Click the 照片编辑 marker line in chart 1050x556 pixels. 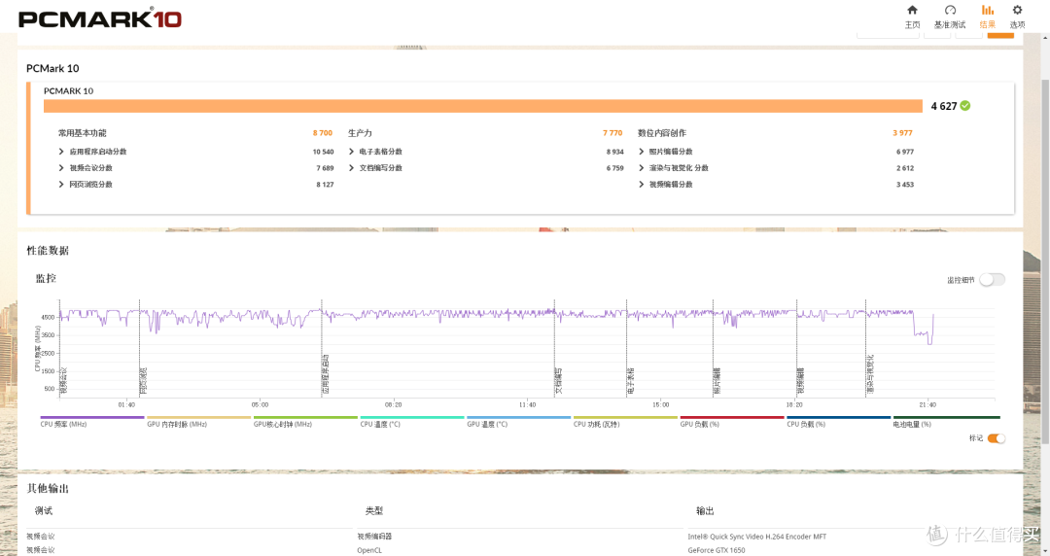pos(713,348)
